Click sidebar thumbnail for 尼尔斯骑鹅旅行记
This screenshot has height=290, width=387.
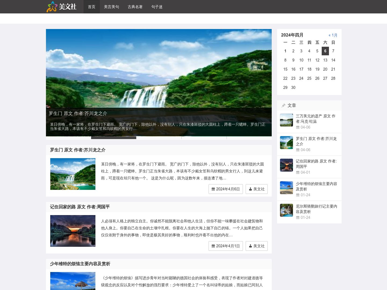[x=286, y=210]
